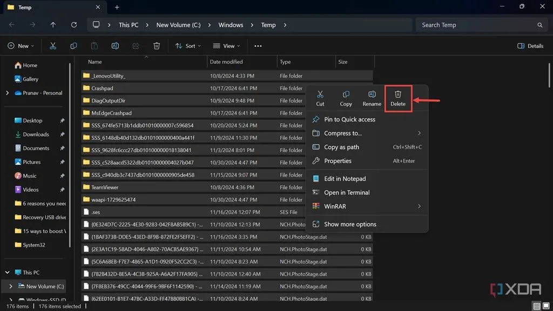
Task: Open the Sort dropdown
Action: (x=188, y=46)
